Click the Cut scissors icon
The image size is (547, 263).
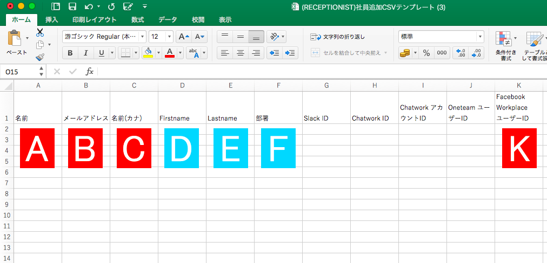[x=40, y=32]
